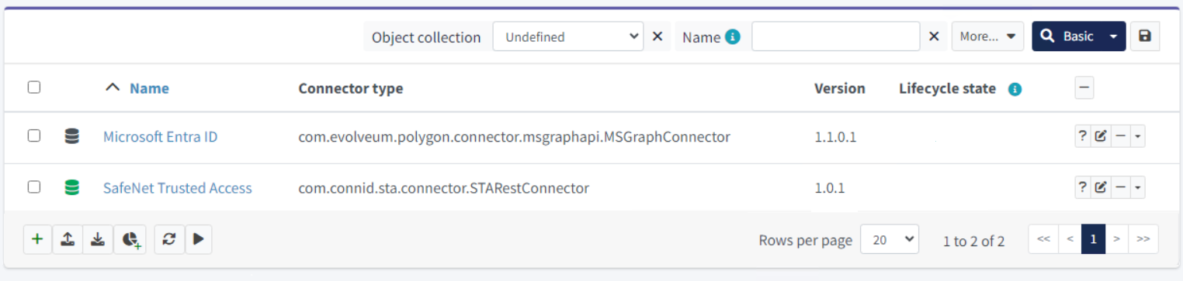Image resolution: width=1183 pixels, height=281 pixels.
Task: Click the Lifecycle state column header
Action: 947,88
